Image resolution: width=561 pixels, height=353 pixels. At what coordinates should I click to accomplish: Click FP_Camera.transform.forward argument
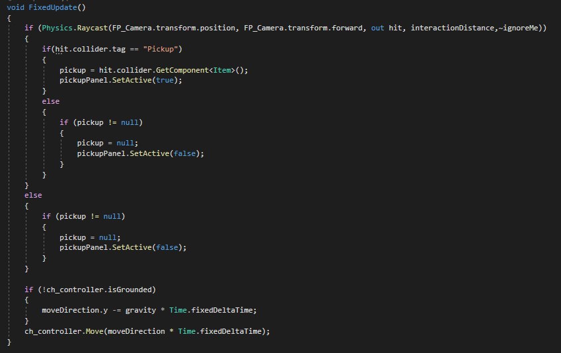303,28
